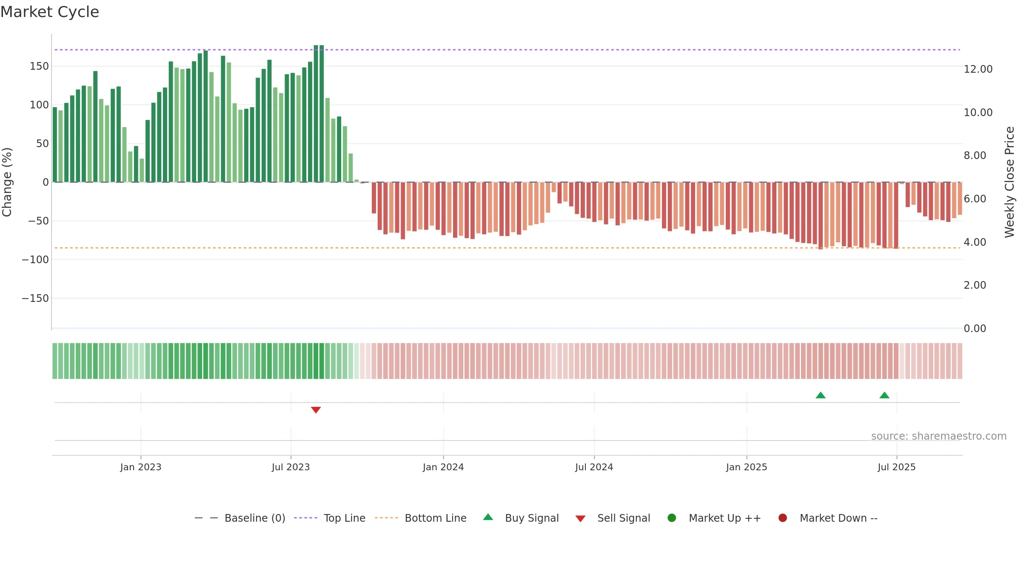Image resolution: width=1021 pixels, height=574 pixels.
Task: Click the 4.00 price axis tick
Action: [x=975, y=242]
